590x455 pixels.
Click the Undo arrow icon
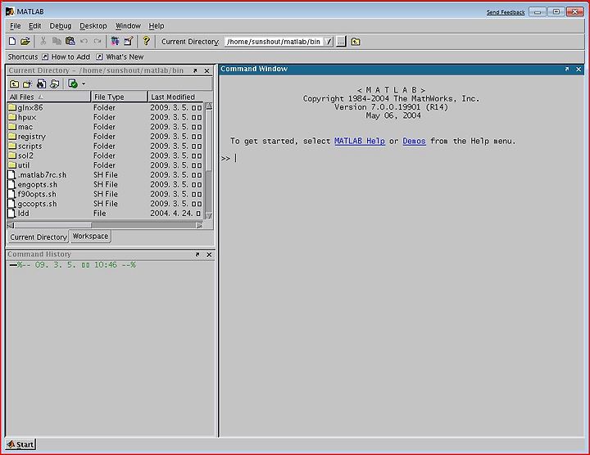[84, 41]
